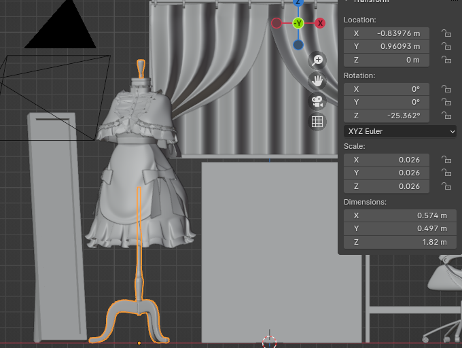Click the Location Z field 0 m
This screenshot has height=348, width=462.
(387, 60)
